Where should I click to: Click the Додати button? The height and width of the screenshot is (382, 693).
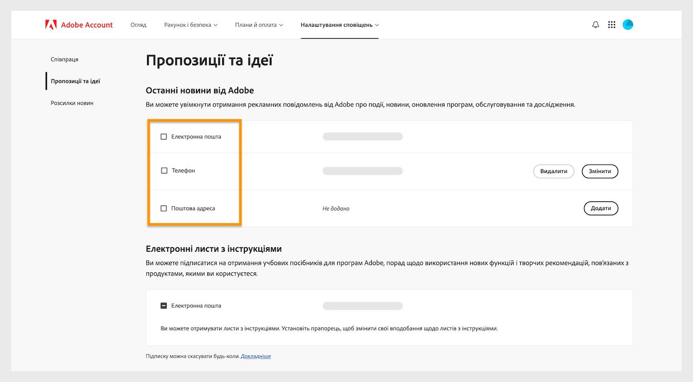601,209
